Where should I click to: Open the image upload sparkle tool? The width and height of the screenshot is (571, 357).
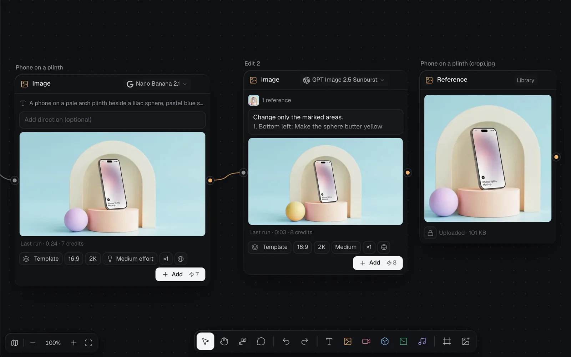click(x=465, y=342)
